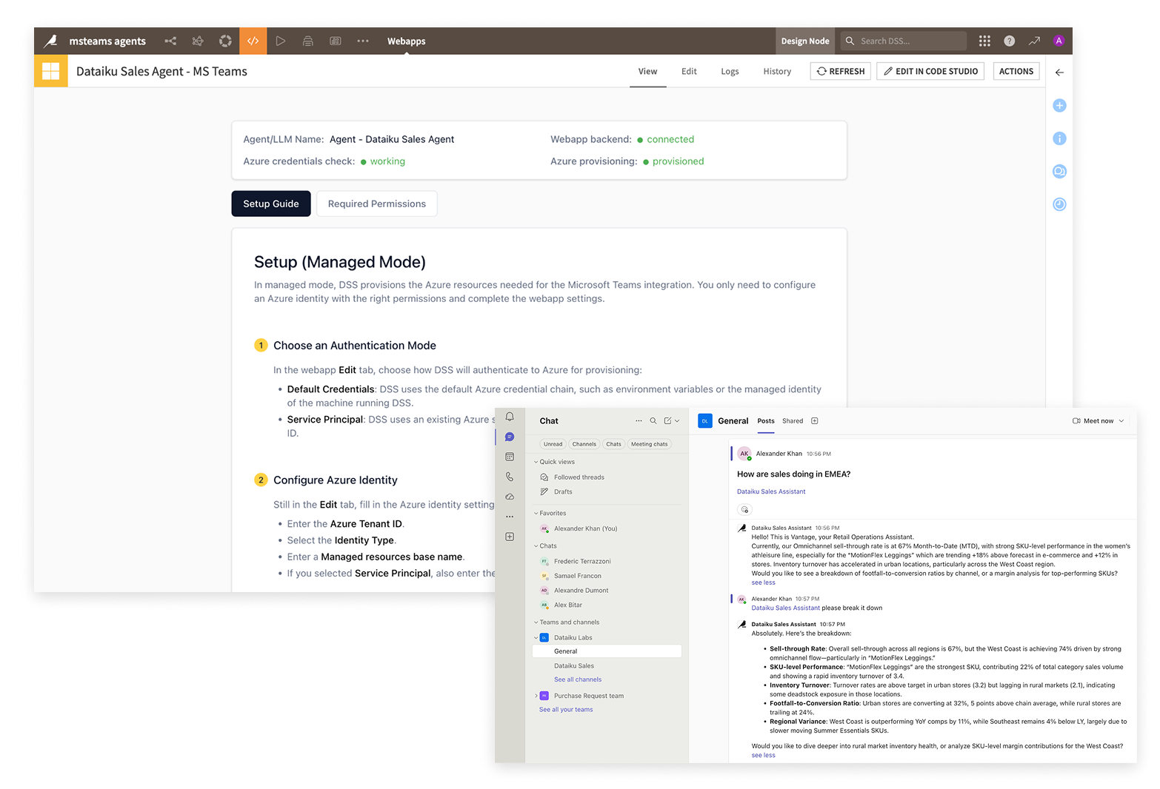Viewport: 1160px width, 789px height.
Task: Open the Jobs play icon in navbar
Action: 281,41
